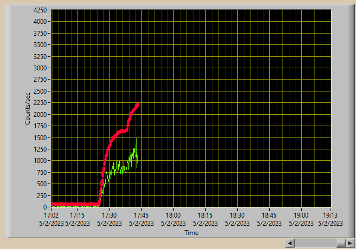The image size is (356, 249).
Task: Click the 18:00 x-axis tick label
Action: coord(173,215)
